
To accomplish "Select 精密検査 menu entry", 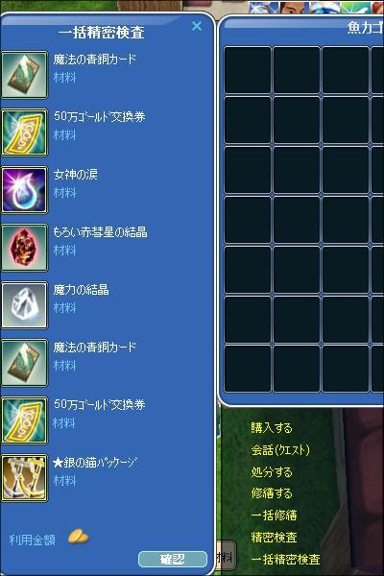I will (x=275, y=538).
